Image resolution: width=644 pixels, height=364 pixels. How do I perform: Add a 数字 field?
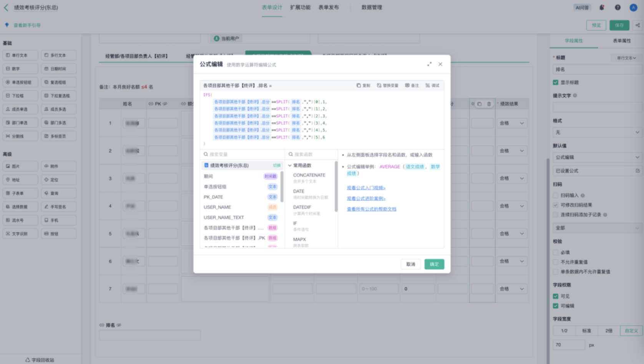[20, 69]
